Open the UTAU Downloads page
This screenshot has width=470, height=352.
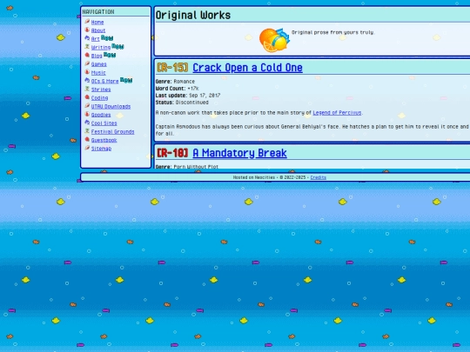tap(111, 107)
